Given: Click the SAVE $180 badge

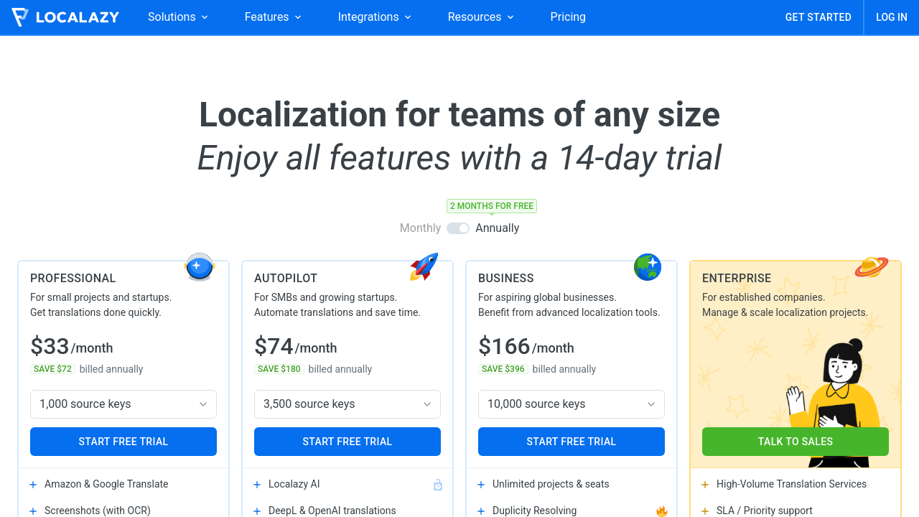Looking at the screenshot, I should 279,369.
